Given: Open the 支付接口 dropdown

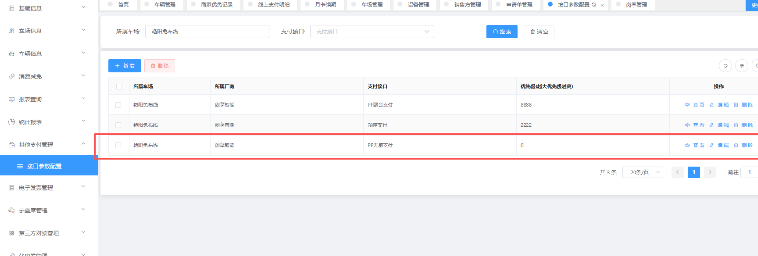Looking at the screenshot, I should pos(372,32).
